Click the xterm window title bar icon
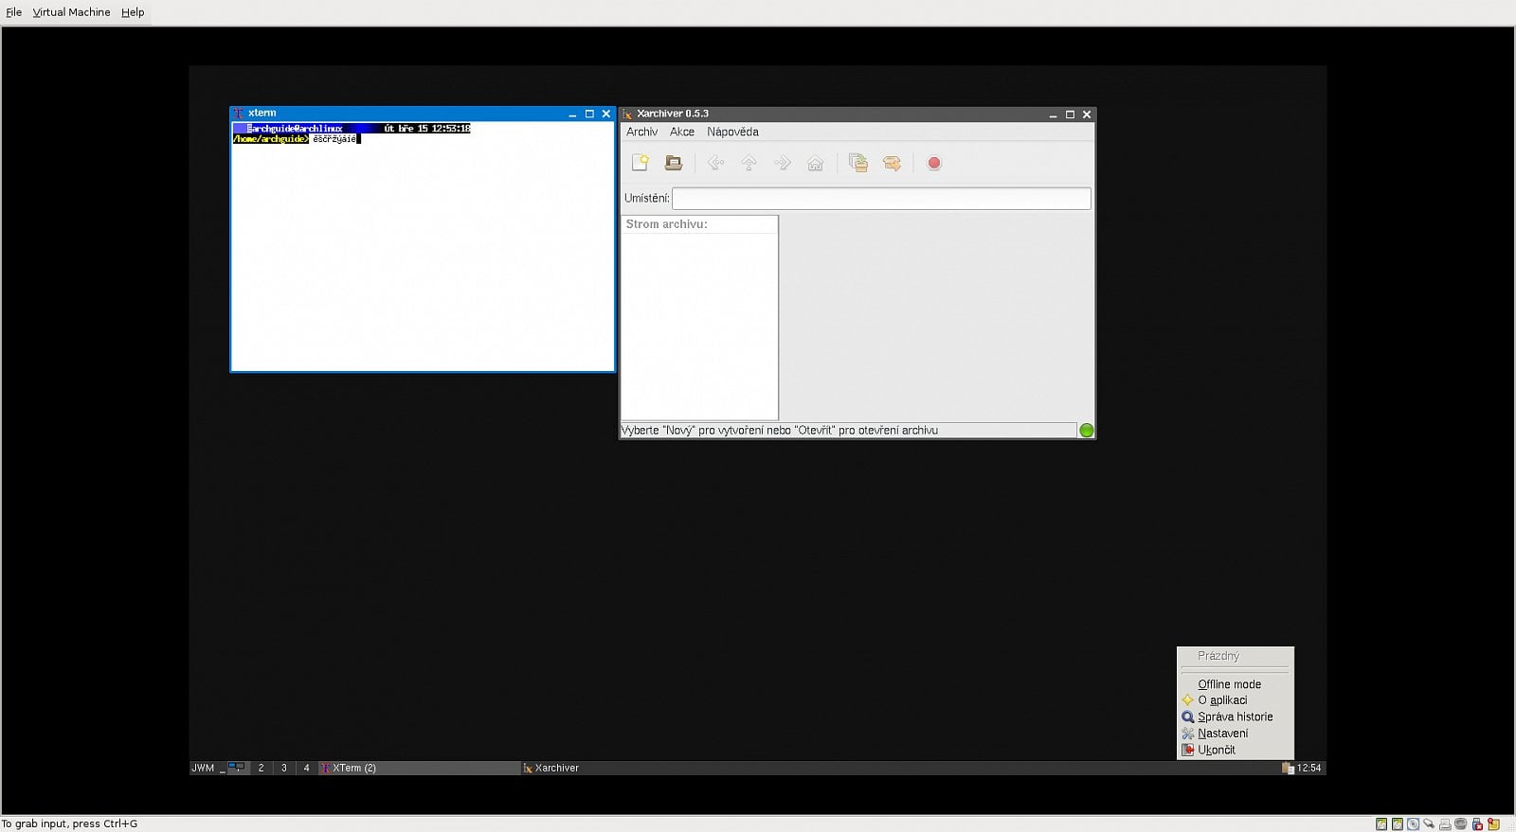The width and height of the screenshot is (1516, 832). click(x=239, y=114)
